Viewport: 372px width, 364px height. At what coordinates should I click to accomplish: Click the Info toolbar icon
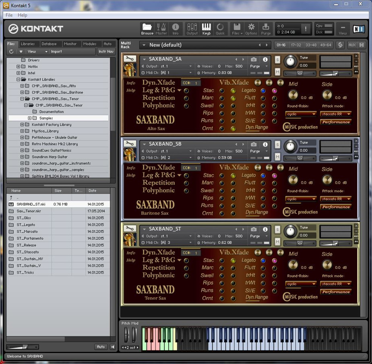pyautogui.click(x=175, y=29)
